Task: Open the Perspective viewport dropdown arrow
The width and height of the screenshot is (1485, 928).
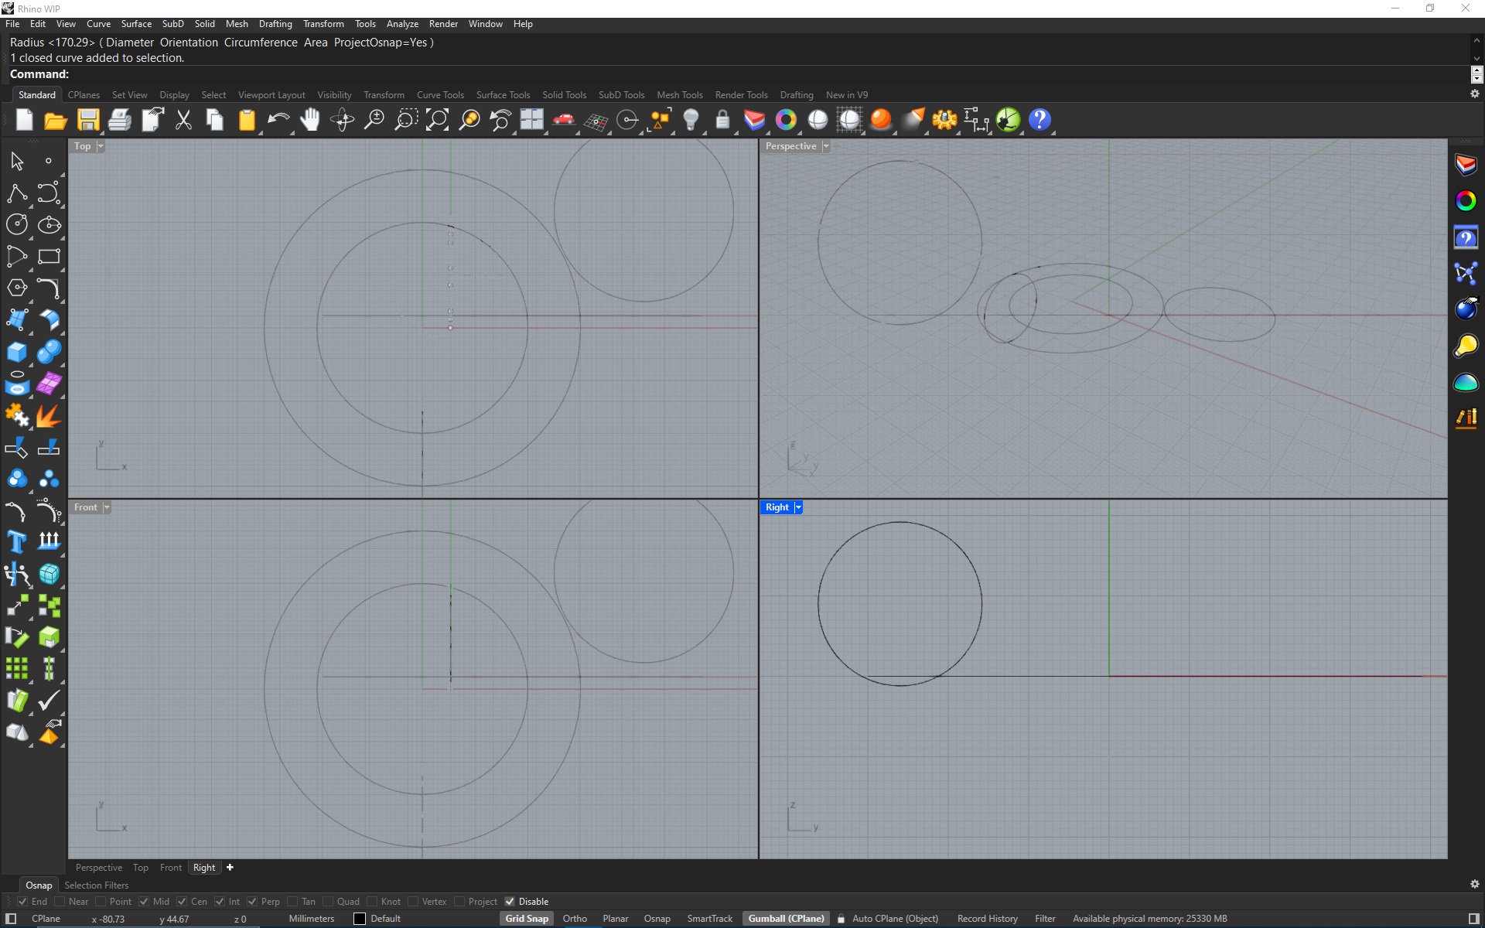Action: tap(826, 146)
